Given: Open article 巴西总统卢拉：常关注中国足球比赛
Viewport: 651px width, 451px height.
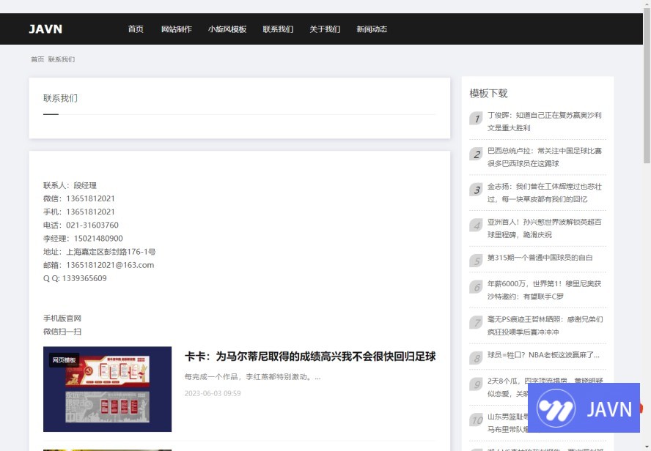Looking at the screenshot, I should click(544, 157).
